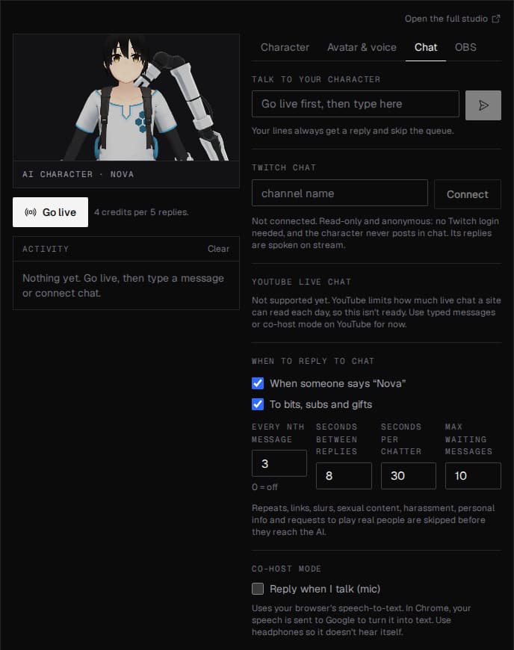Viewport: 514px width, 650px height.
Task: Click the external link icon beside Open the full studio
Action: coord(496,19)
